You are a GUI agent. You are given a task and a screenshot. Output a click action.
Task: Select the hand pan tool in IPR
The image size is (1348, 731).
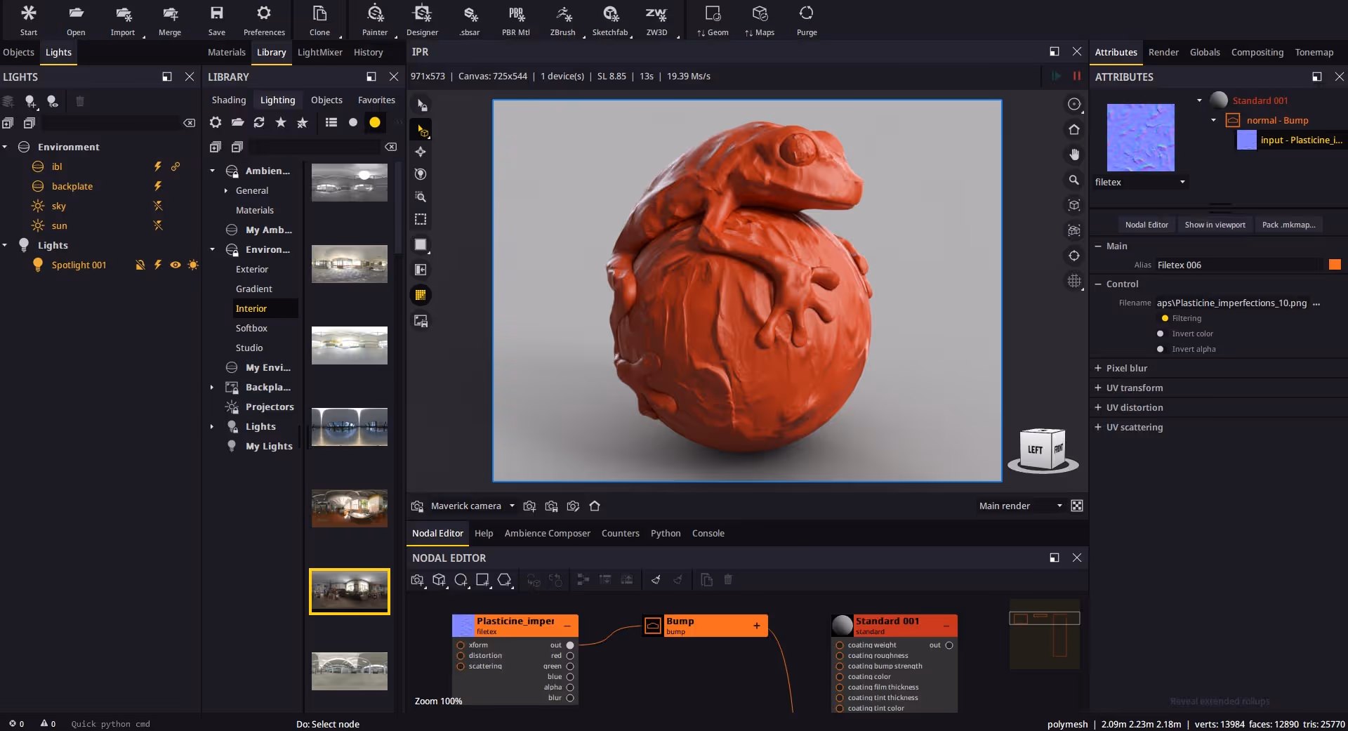(x=1074, y=154)
